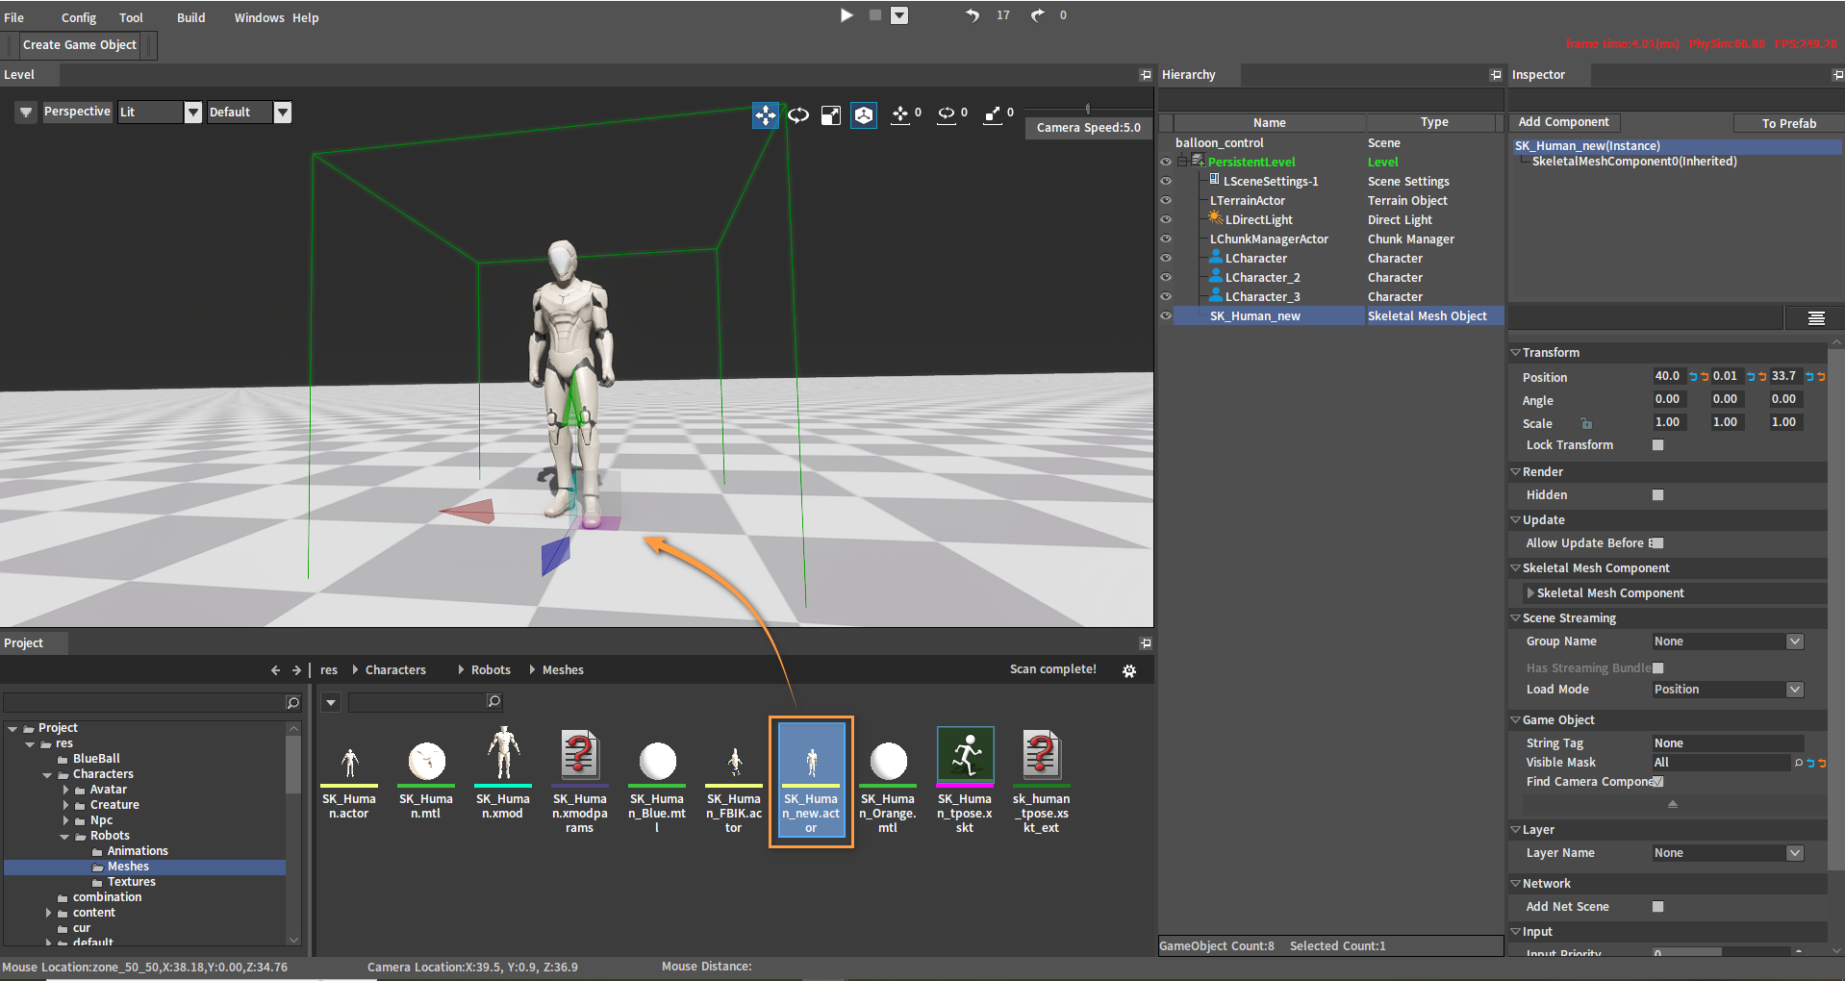Toggle the local coordinate cube icon
This screenshot has width=1845, height=981.
click(x=864, y=115)
